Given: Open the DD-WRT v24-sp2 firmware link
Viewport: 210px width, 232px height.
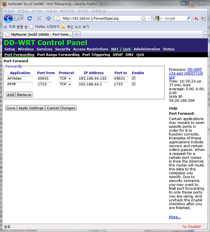Looking at the screenshot, I should [x=186, y=73].
